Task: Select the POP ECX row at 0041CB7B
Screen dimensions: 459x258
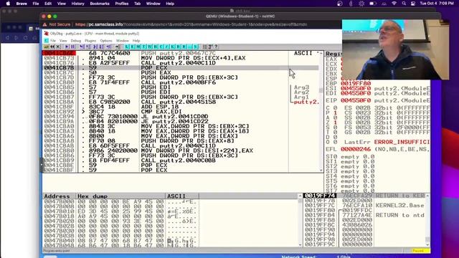Action: [181, 68]
